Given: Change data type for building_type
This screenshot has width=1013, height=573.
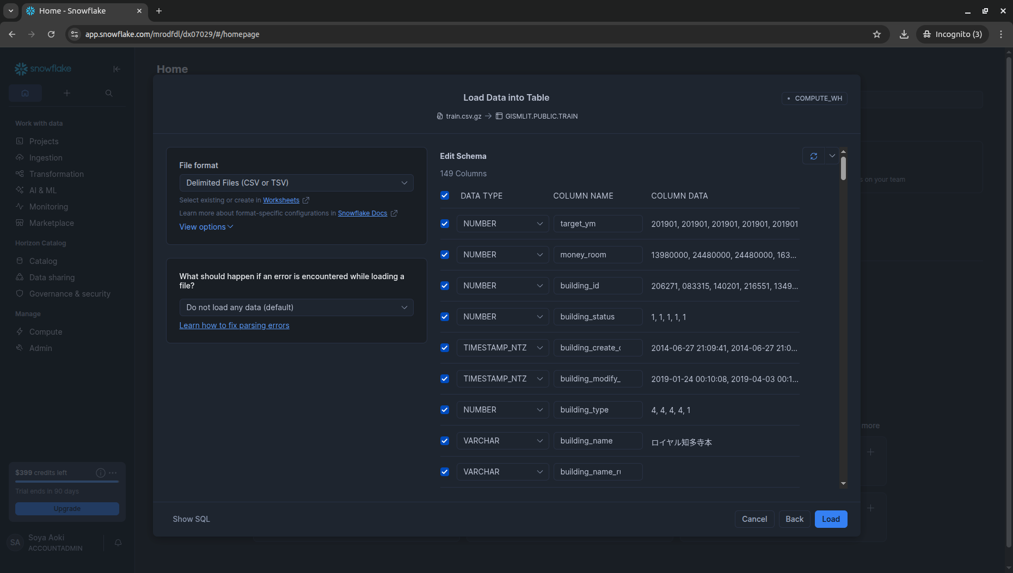Looking at the screenshot, I should (502, 410).
